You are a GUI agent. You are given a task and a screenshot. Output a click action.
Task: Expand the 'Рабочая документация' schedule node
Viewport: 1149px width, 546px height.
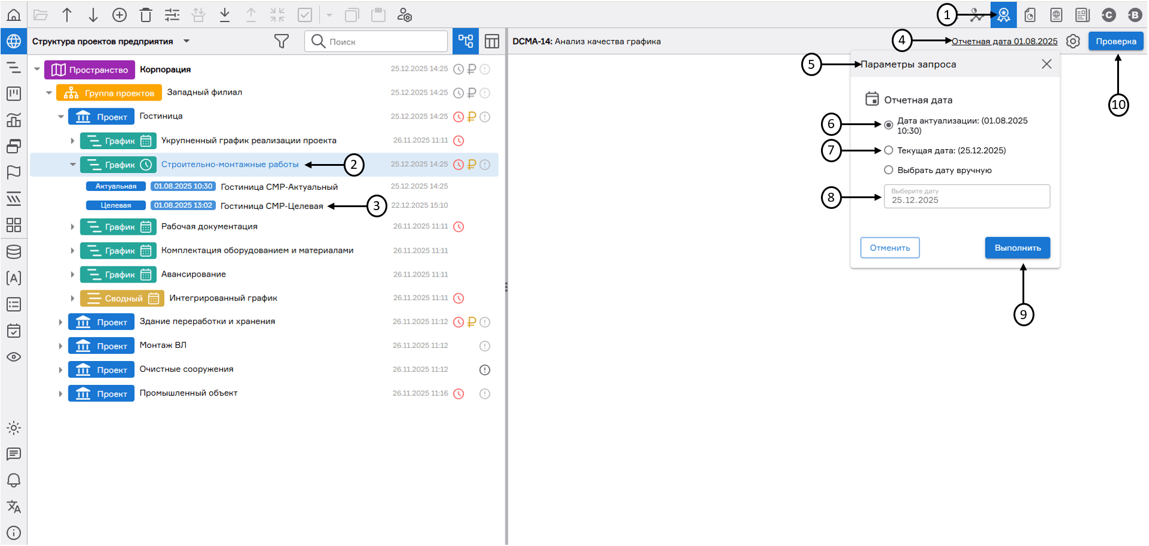point(73,227)
